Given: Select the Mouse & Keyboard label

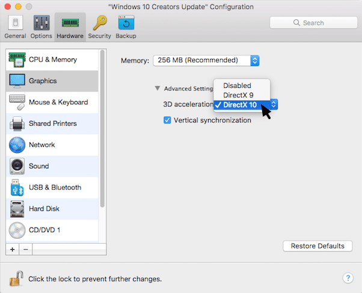Looking at the screenshot, I should [x=58, y=102].
